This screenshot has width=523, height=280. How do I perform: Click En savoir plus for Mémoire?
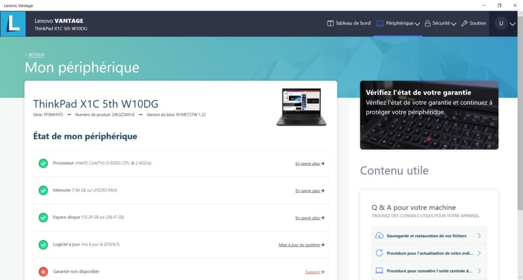pyautogui.click(x=310, y=190)
